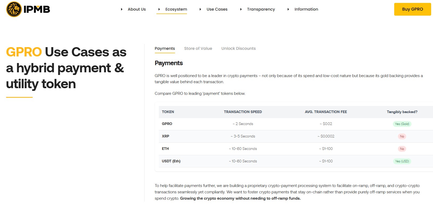Click the Buy GPRO button

(x=413, y=9)
